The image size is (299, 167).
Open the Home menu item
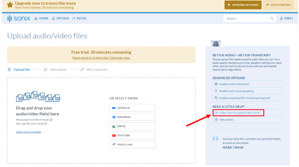(x=41, y=18)
